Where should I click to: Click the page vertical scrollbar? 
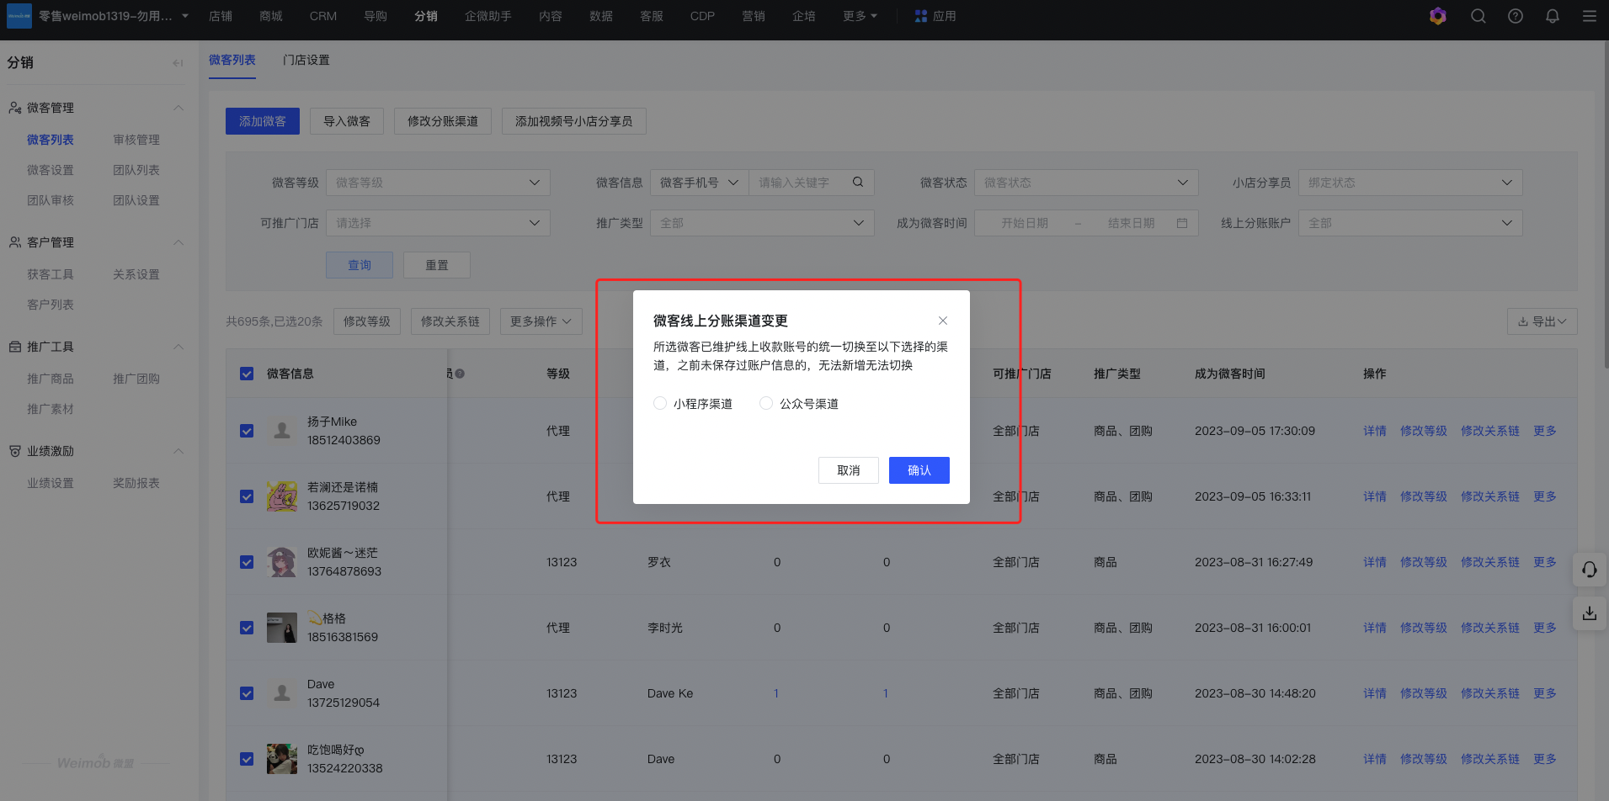[1606, 206]
